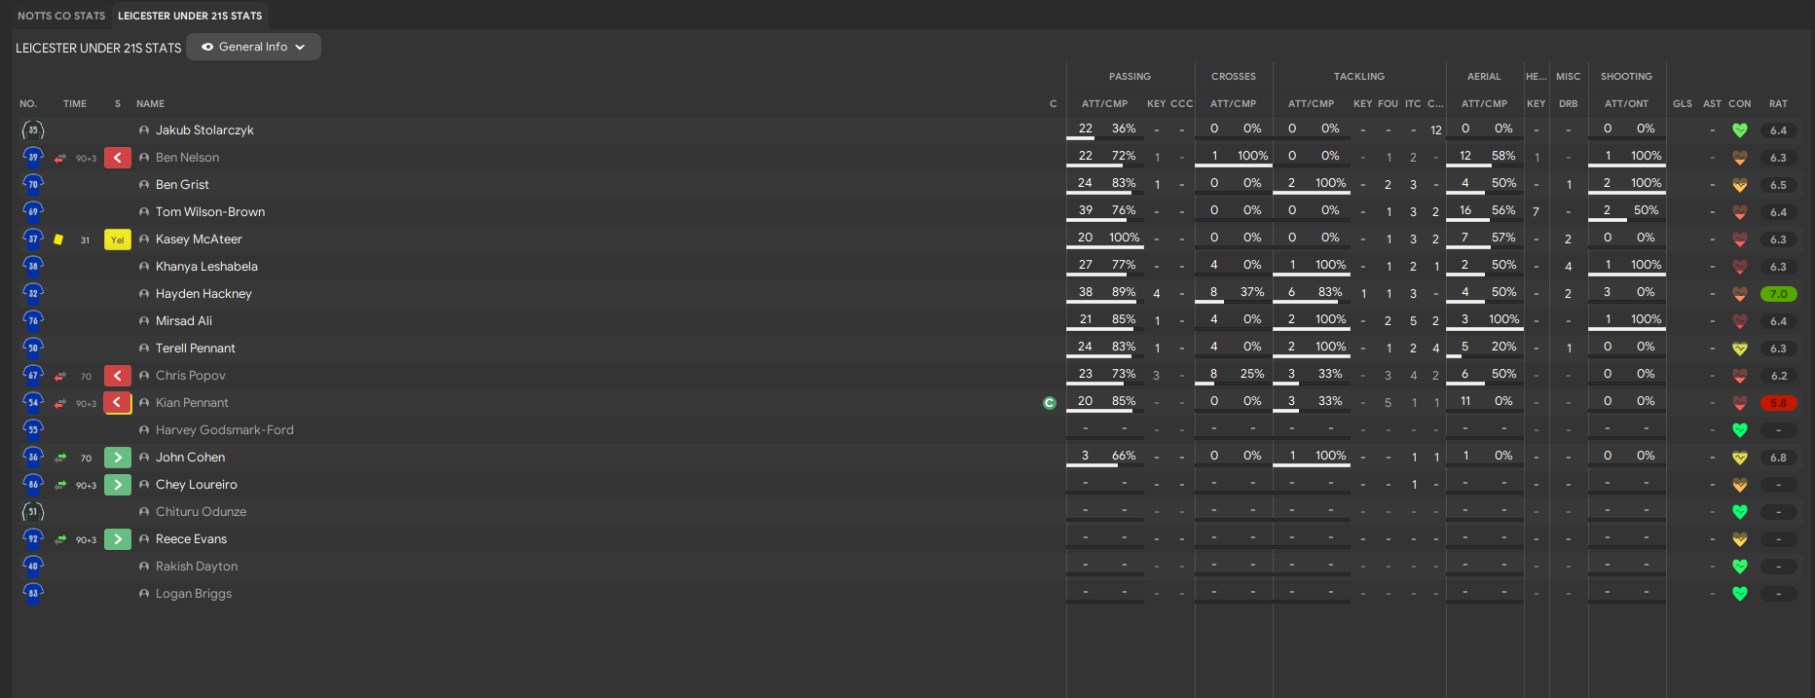Click Jakub Stolarczyk's green condition heart
1815x698 pixels.
pyautogui.click(x=1740, y=130)
